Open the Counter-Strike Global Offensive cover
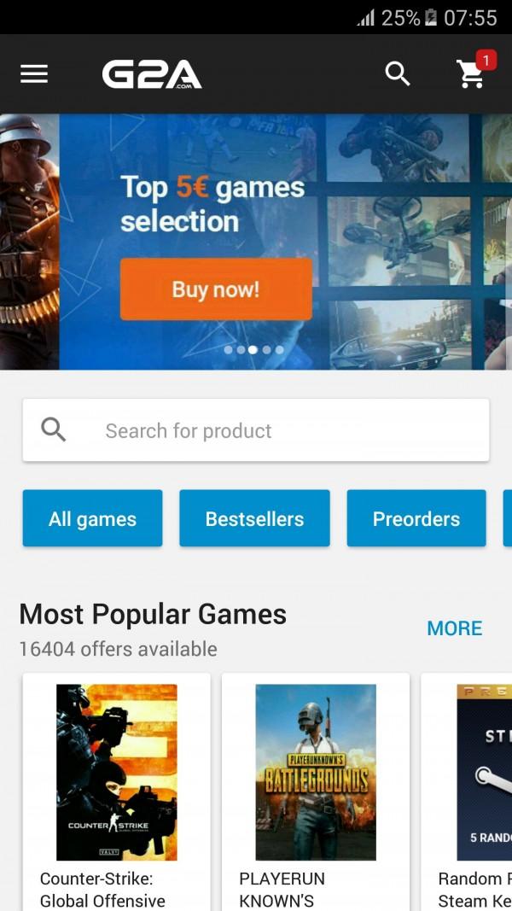 coord(117,772)
